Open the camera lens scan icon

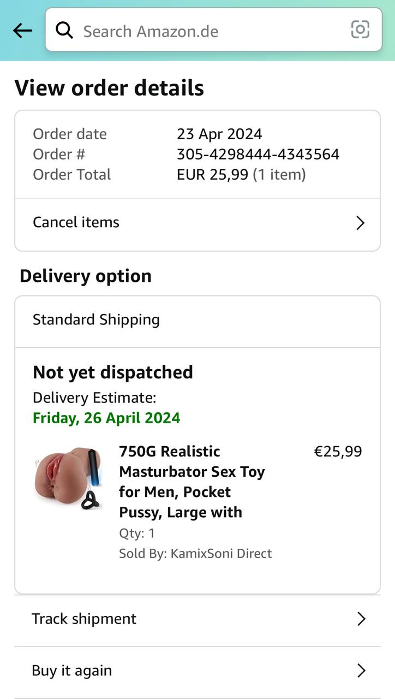tap(360, 29)
